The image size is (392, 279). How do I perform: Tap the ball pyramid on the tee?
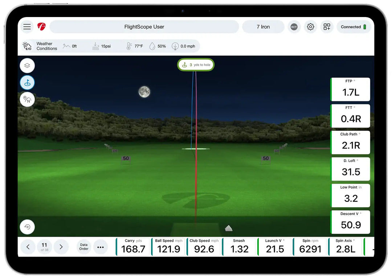pos(229,228)
